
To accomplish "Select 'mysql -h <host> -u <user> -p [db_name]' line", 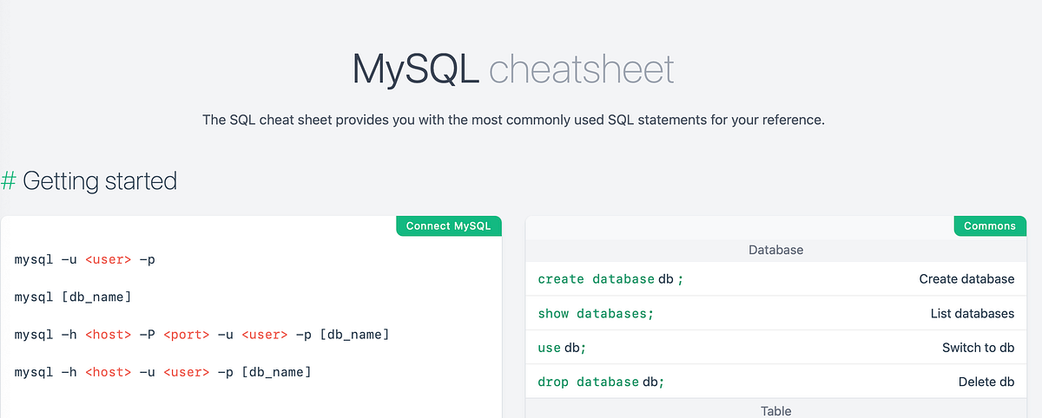I will tap(162, 372).
